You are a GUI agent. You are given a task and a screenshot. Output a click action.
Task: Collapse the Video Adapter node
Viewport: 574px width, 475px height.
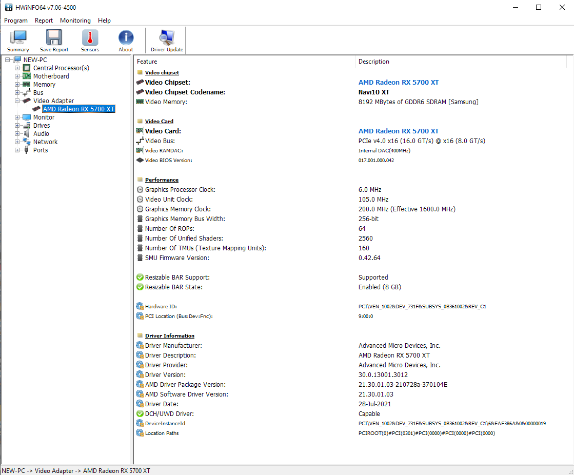[17, 101]
